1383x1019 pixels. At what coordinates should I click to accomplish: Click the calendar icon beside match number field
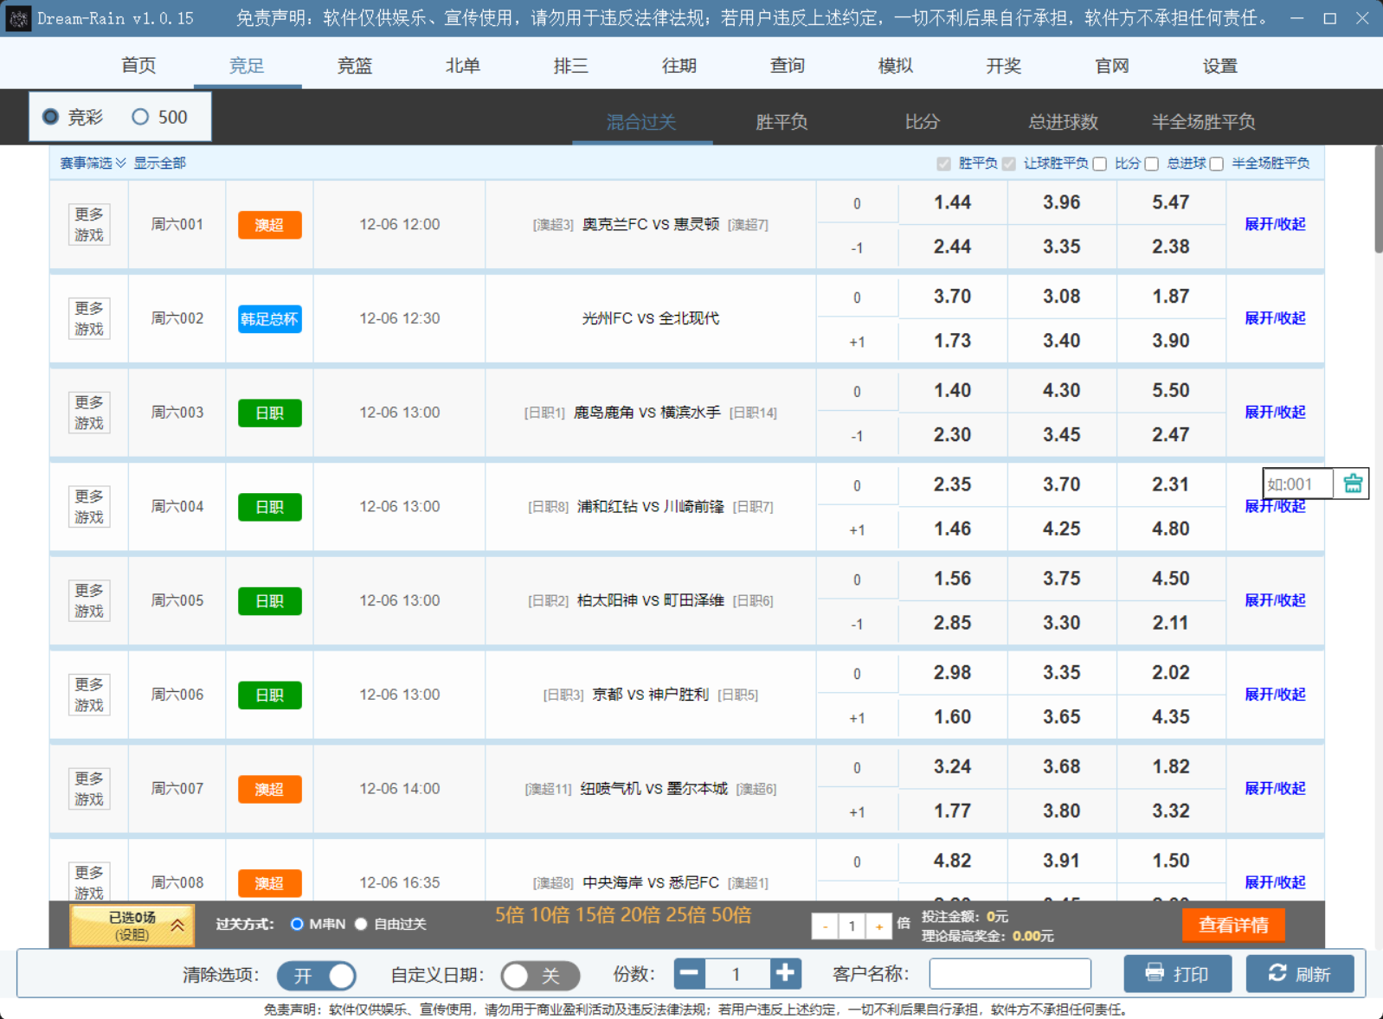(1353, 484)
